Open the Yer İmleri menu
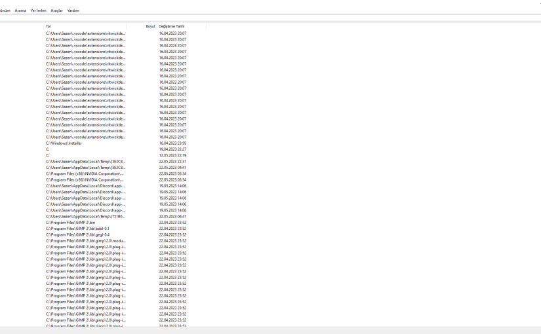Image resolution: width=541 pixels, height=334 pixels. click(x=38, y=10)
